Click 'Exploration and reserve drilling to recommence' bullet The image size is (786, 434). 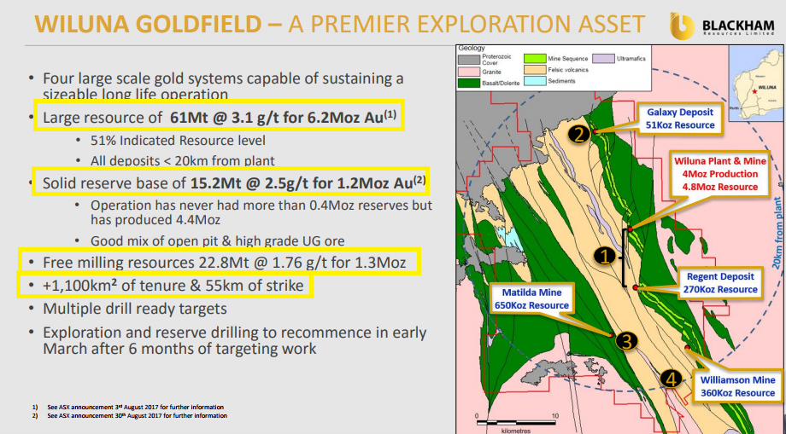(235, 340)
